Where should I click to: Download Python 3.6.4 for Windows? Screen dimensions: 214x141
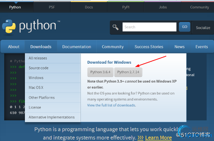[100, 72]
